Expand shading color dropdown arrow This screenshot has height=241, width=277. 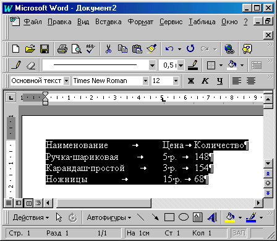click(x=242, y=66)
